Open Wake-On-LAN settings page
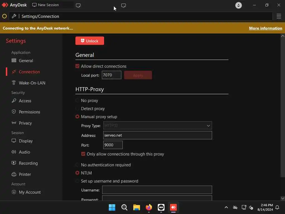 point(32,83)
